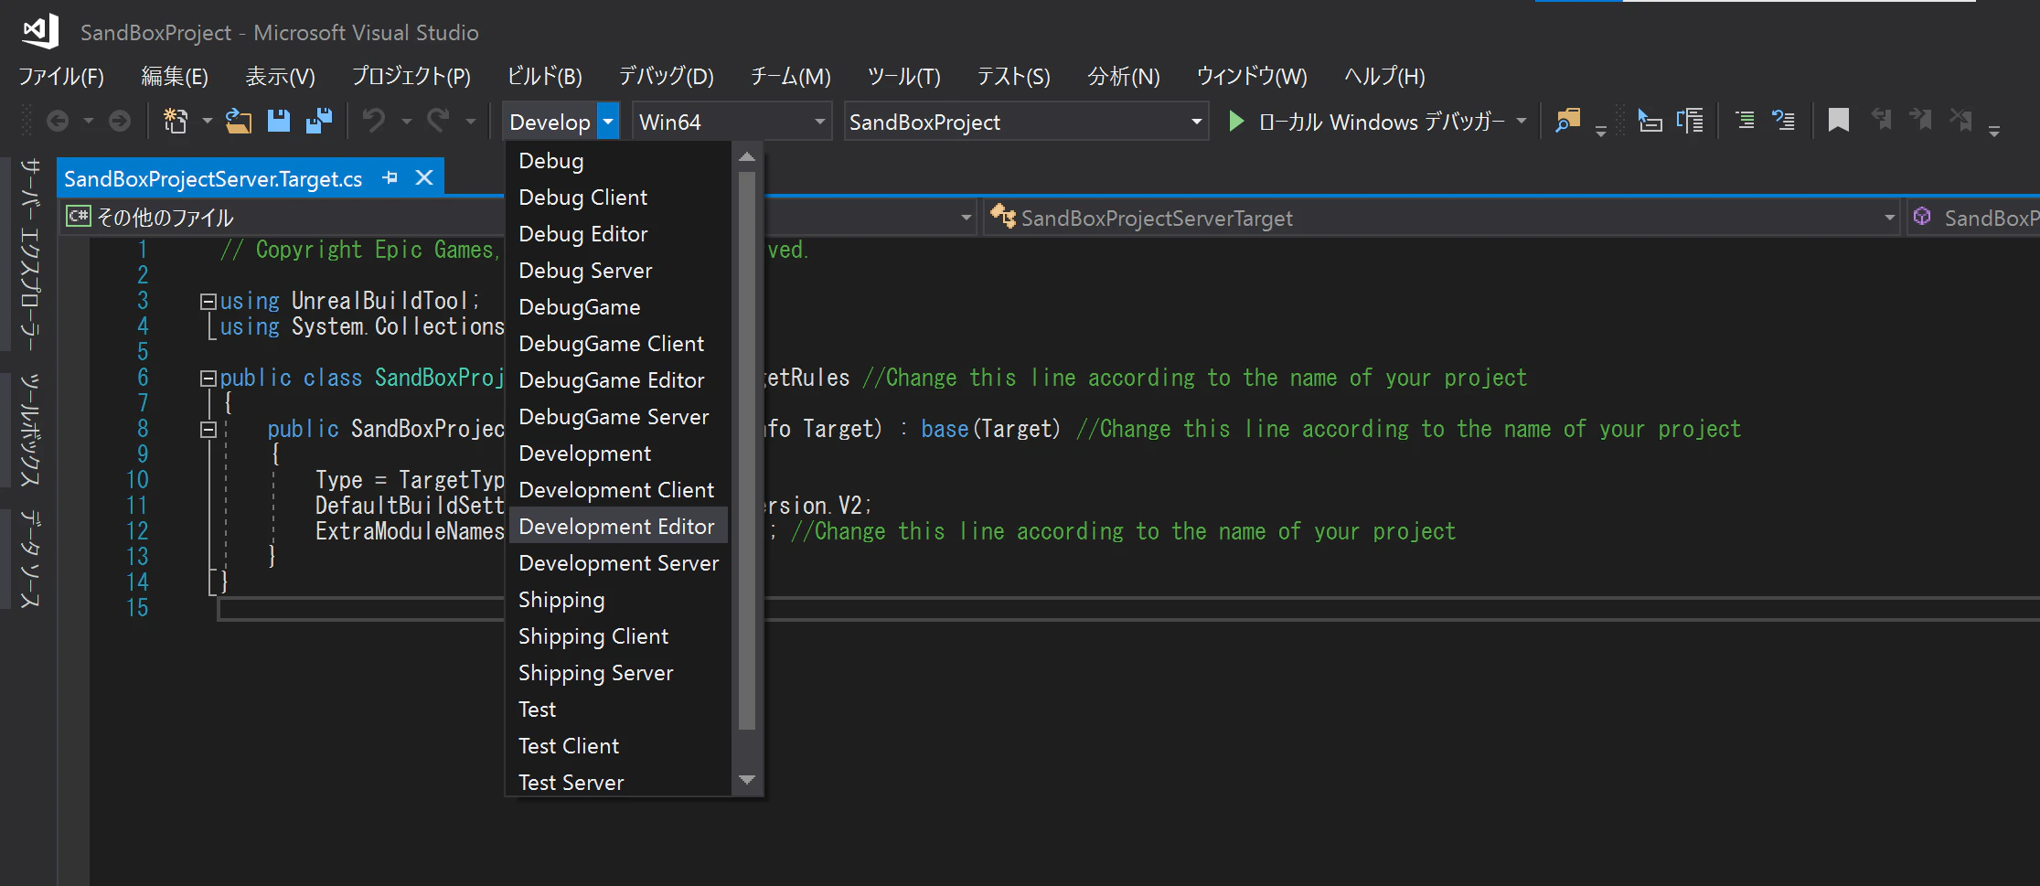
Task: Click the Uncomment lines icon
Action: 1783,121
